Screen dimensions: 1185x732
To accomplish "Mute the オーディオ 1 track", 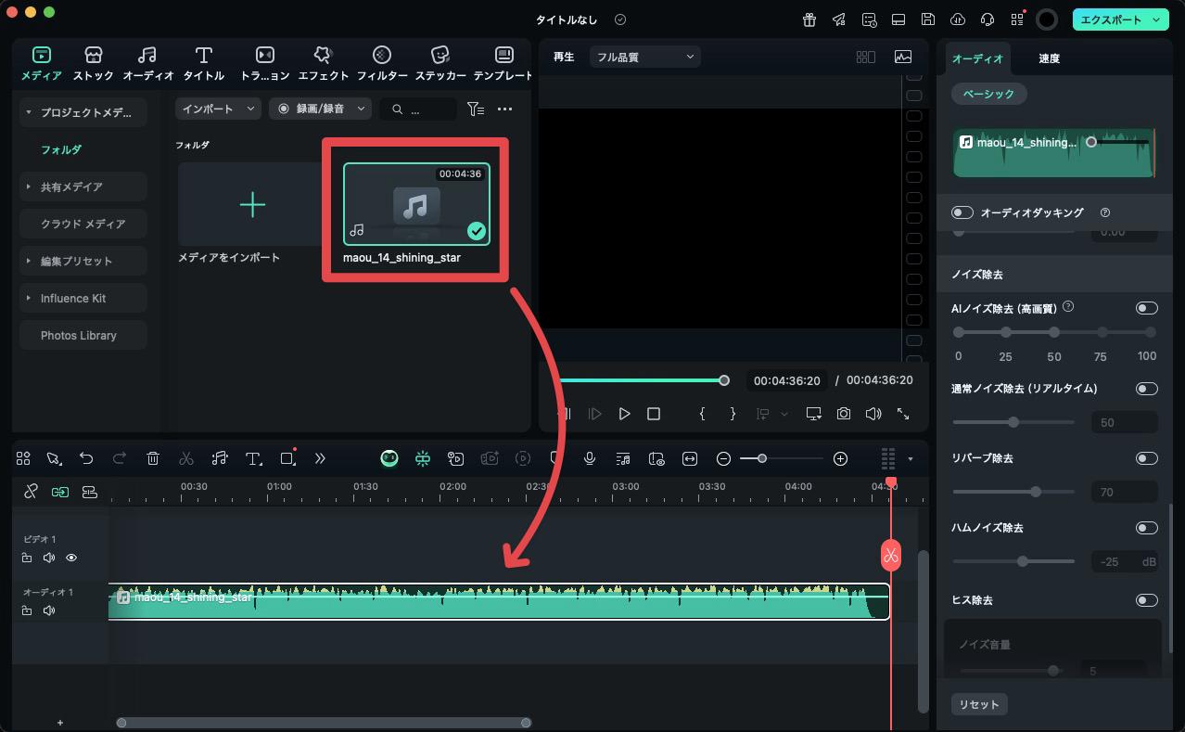I will coord(49,610).
